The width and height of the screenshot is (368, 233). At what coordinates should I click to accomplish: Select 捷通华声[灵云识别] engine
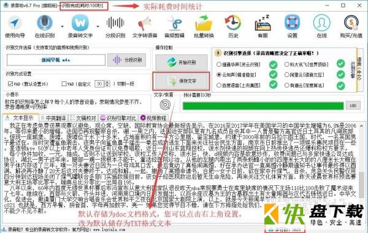pyautogui.click(x=239, y=64)
